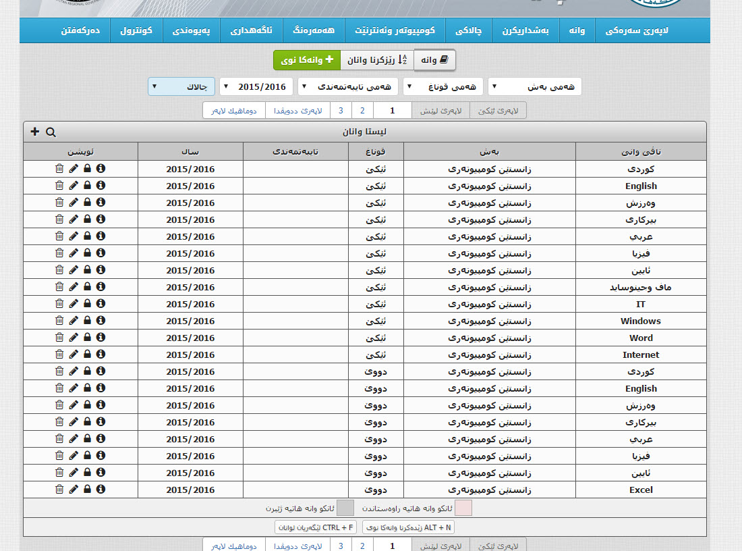Expand the هەمی بەش department dropdown
This screenshot has height=551, width=742.
534,86
